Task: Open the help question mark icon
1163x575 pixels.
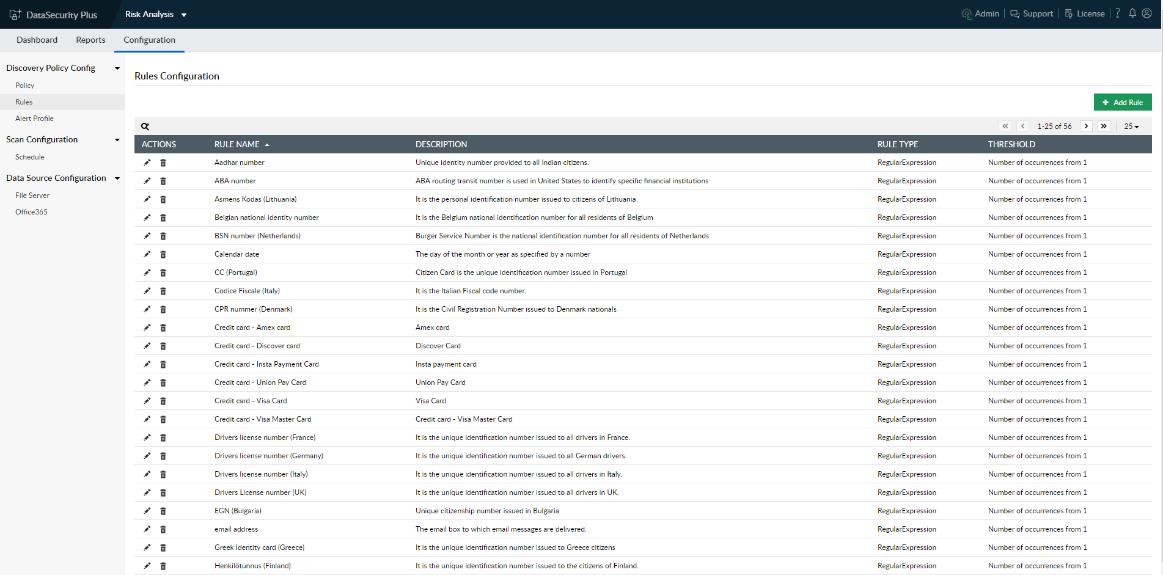Action: 1118,13
